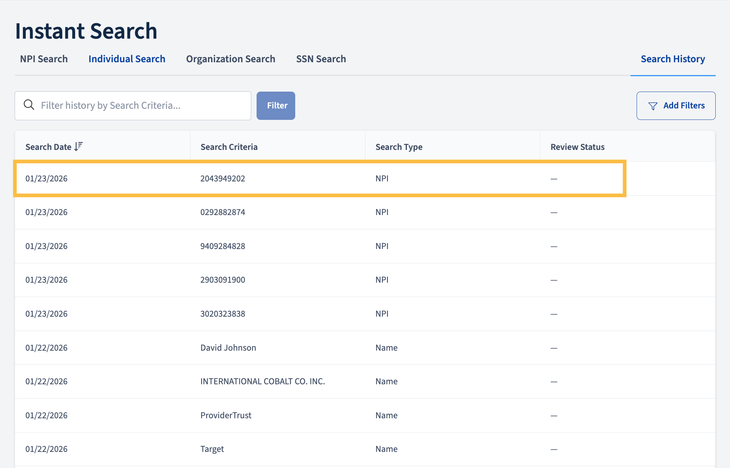
Task: Go to SSN Search tab
Action: pos(321,59)
